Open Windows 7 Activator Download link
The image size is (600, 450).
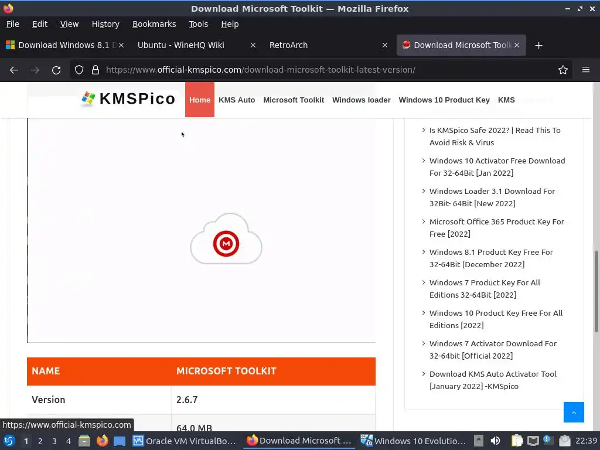point(493,349)
